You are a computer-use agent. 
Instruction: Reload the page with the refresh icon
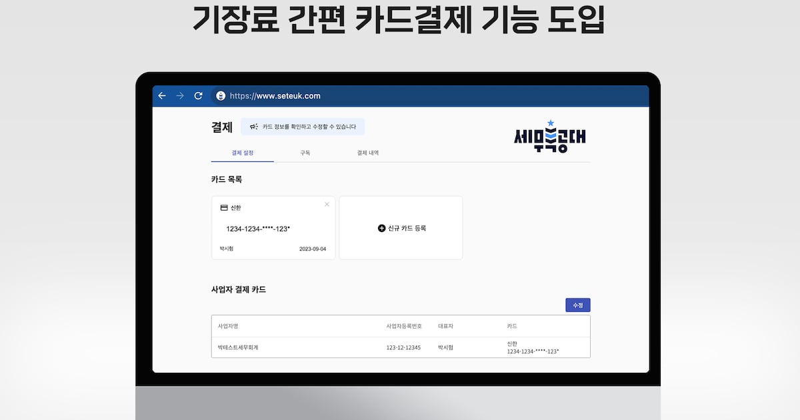(x=199, y=95)
